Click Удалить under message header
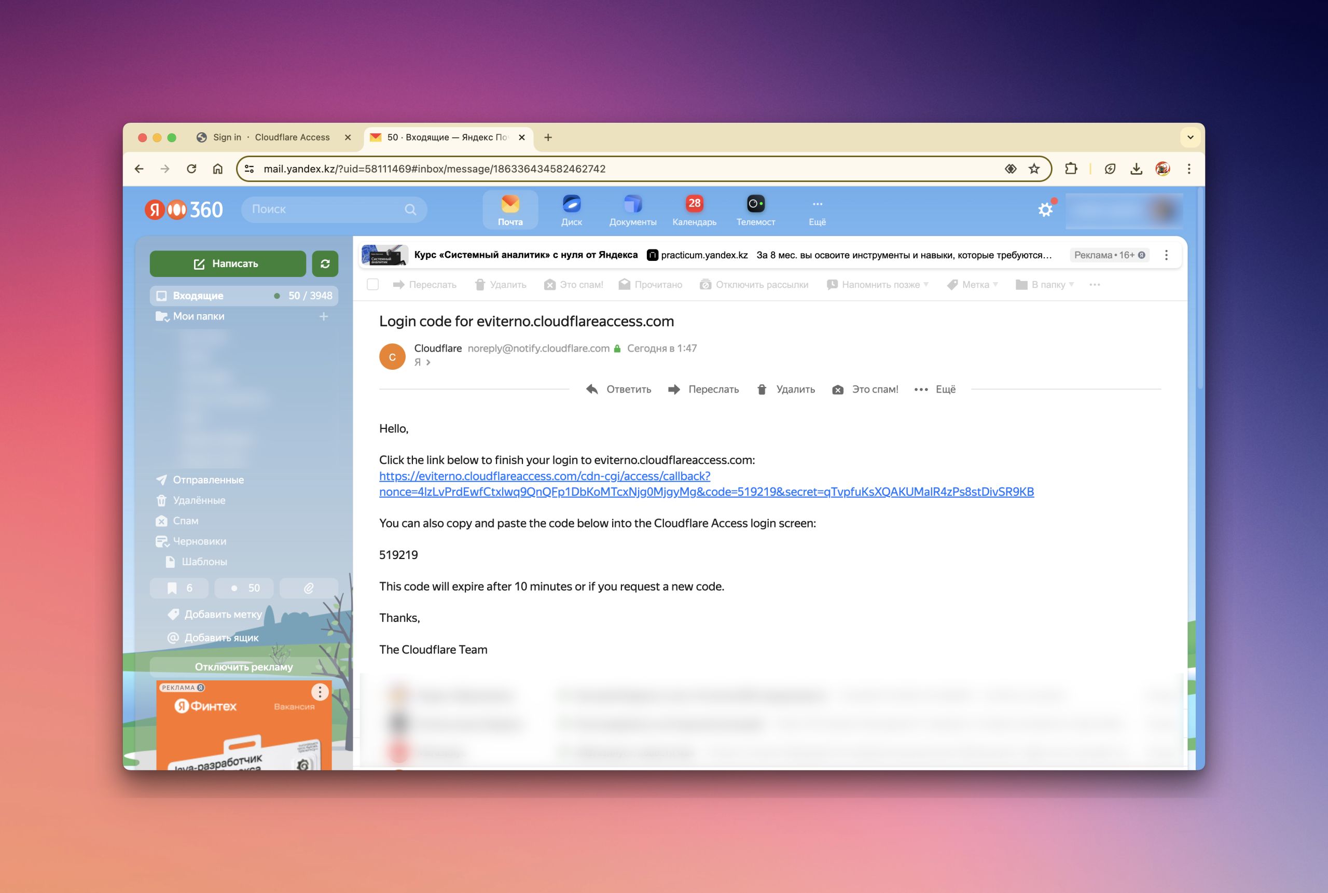This screenshot has height=893, width=1328. tap(785, 389)
